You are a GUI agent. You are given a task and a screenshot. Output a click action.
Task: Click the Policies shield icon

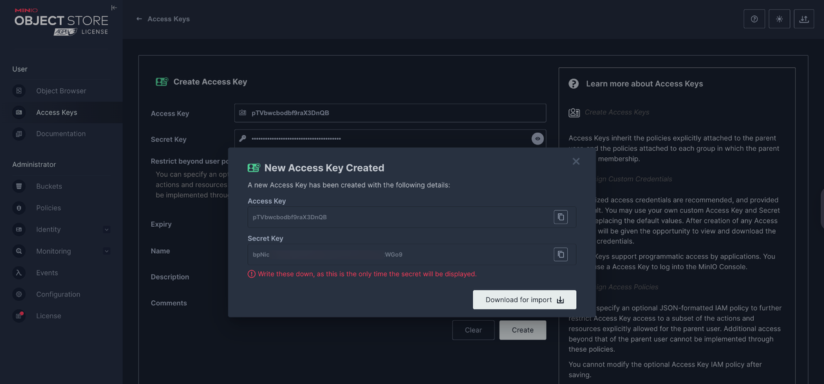tap(19, 207)
